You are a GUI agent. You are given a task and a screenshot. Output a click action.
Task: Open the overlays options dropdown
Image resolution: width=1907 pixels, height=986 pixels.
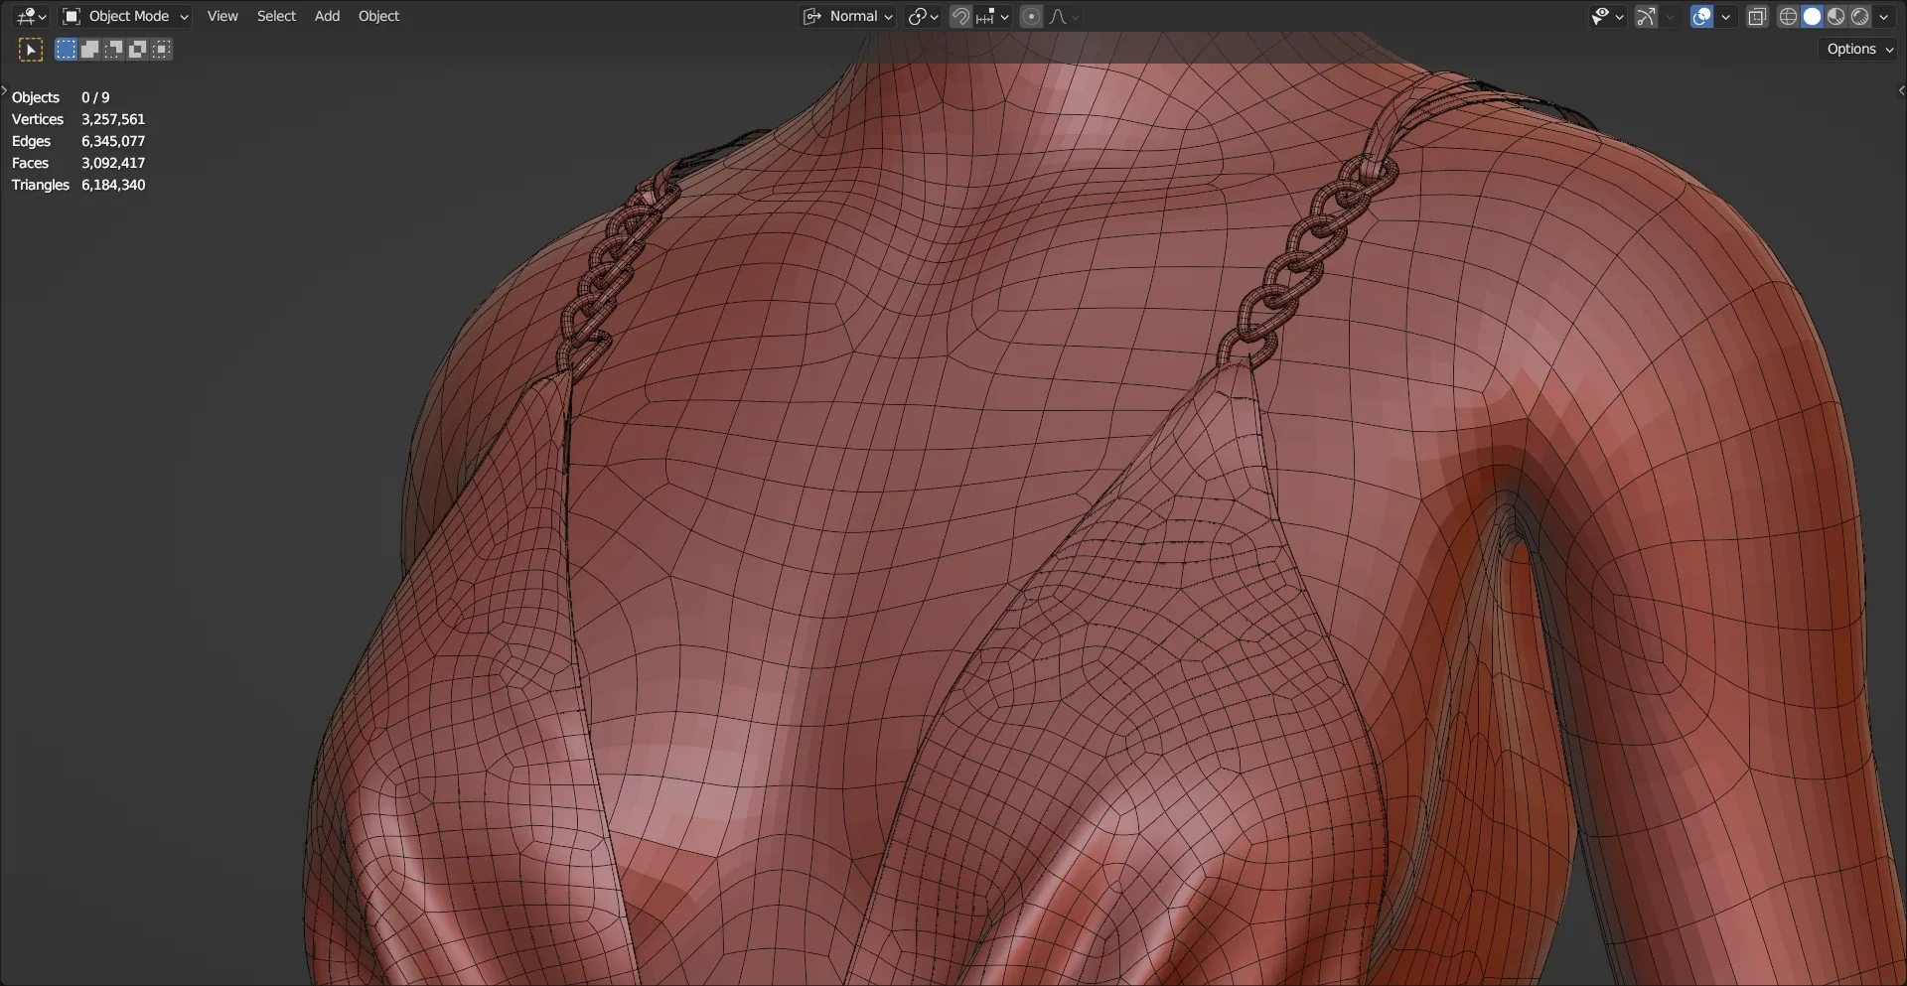1726,16
